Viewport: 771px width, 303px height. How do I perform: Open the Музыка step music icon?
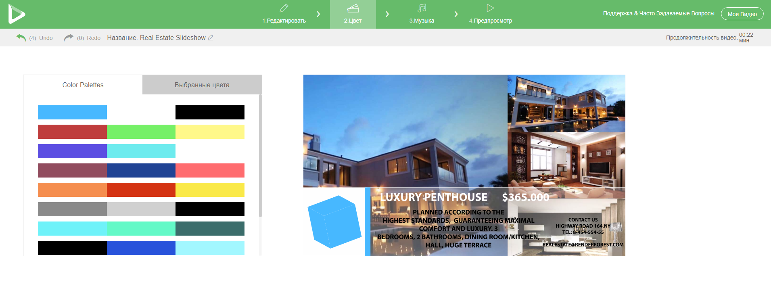(x=422, y=8)
